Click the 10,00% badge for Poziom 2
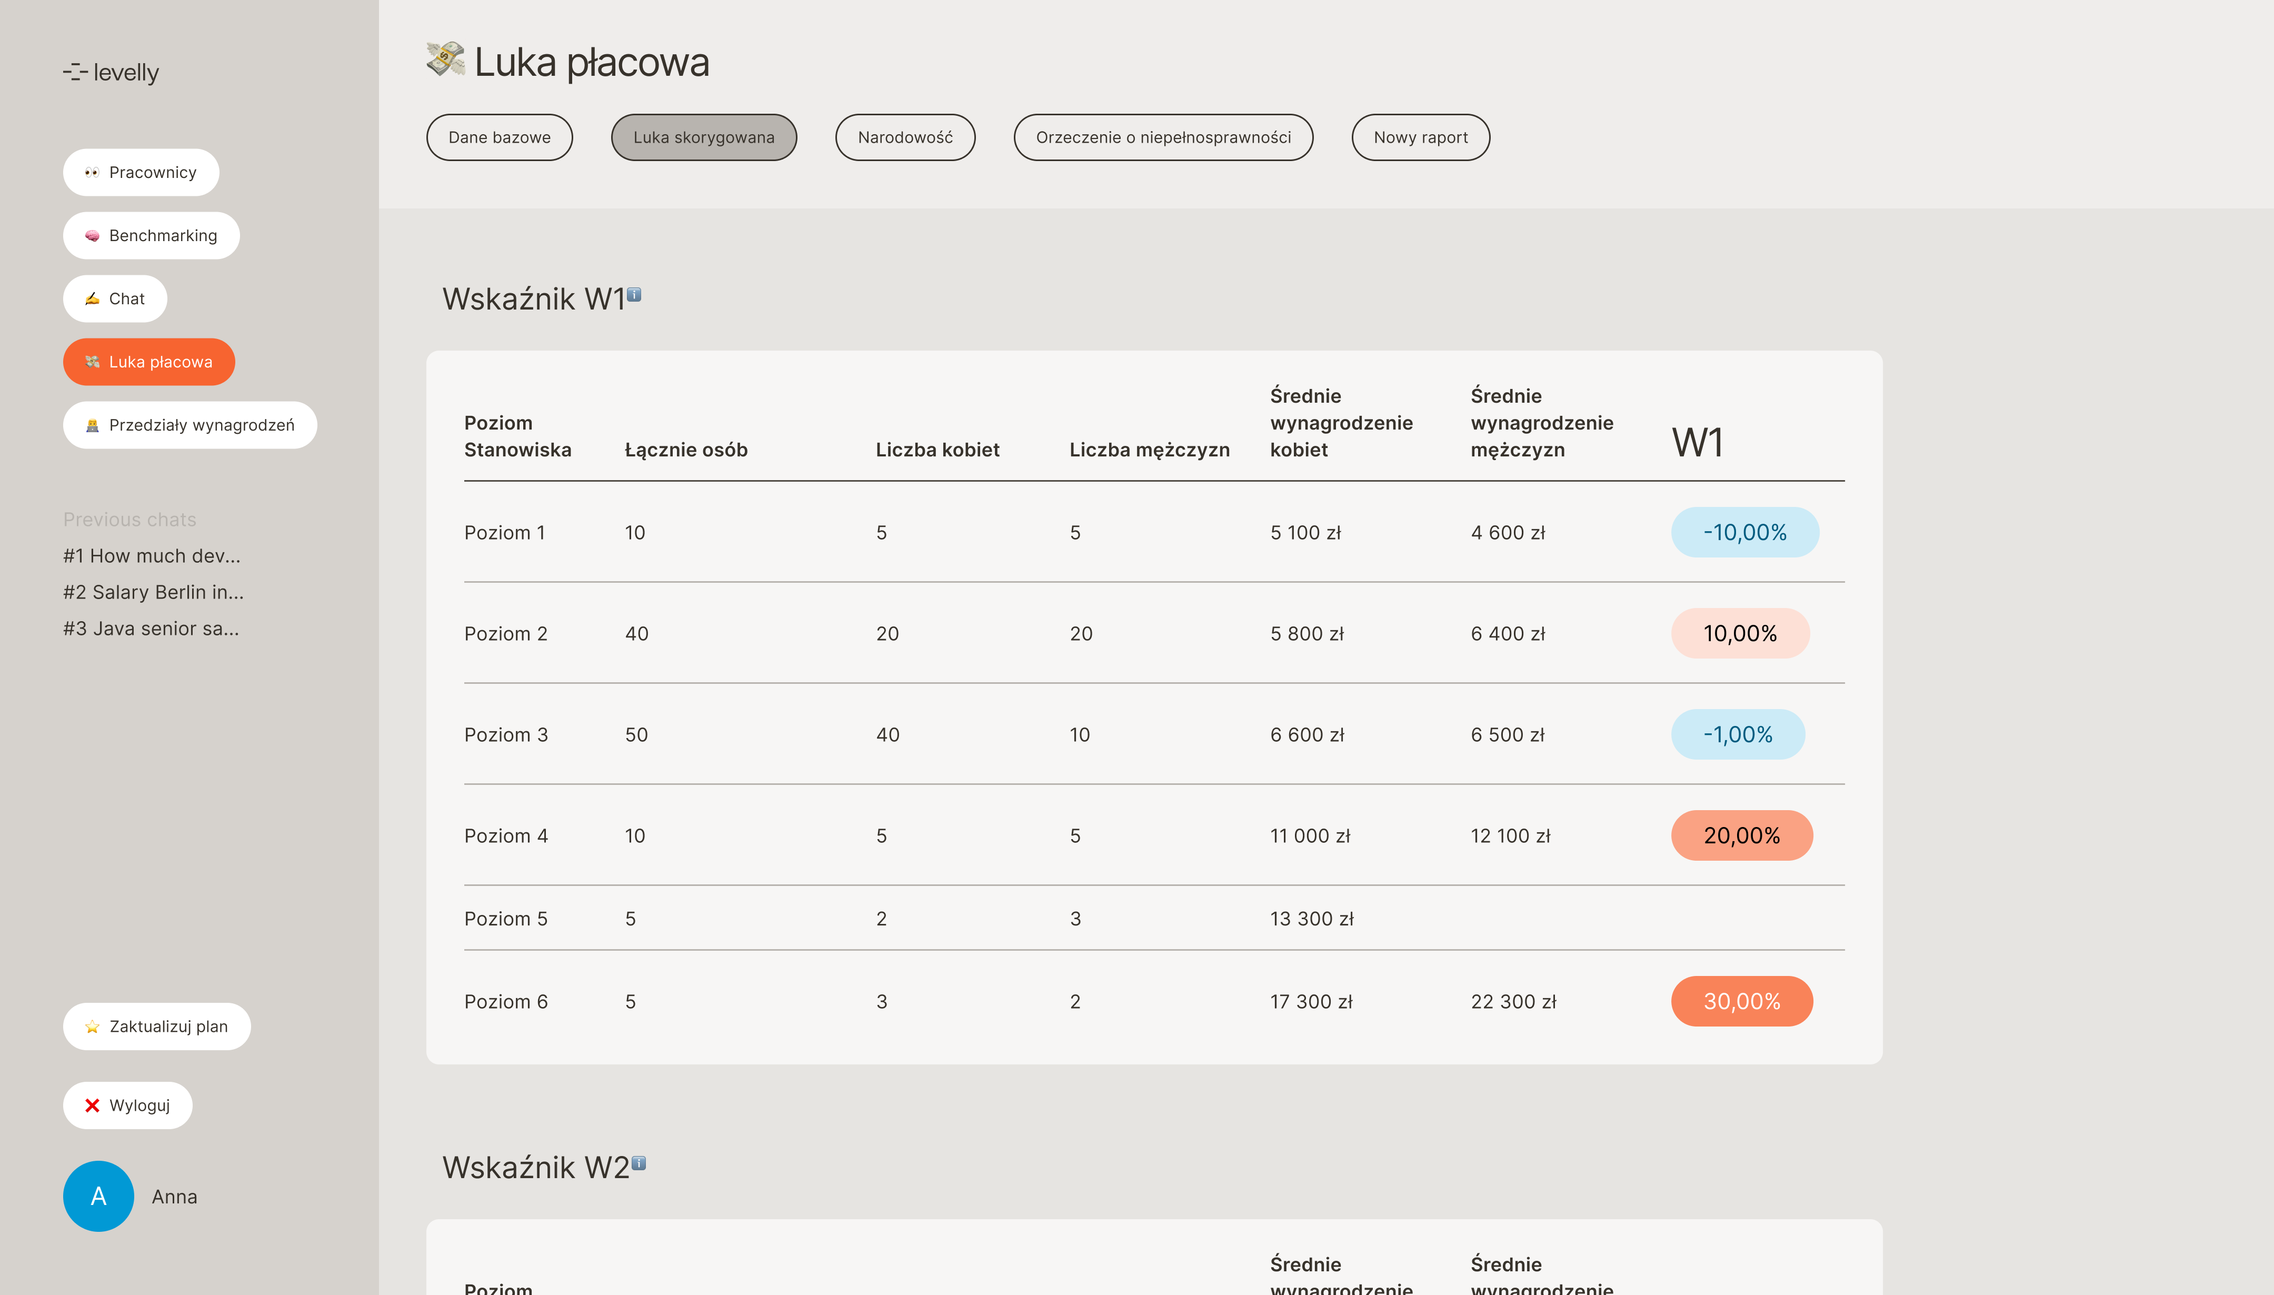This screenshot has height=1295, width=2274. (1740, 633)
